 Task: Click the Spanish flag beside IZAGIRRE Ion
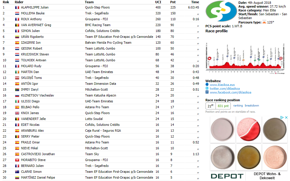[x=17, y=43]
